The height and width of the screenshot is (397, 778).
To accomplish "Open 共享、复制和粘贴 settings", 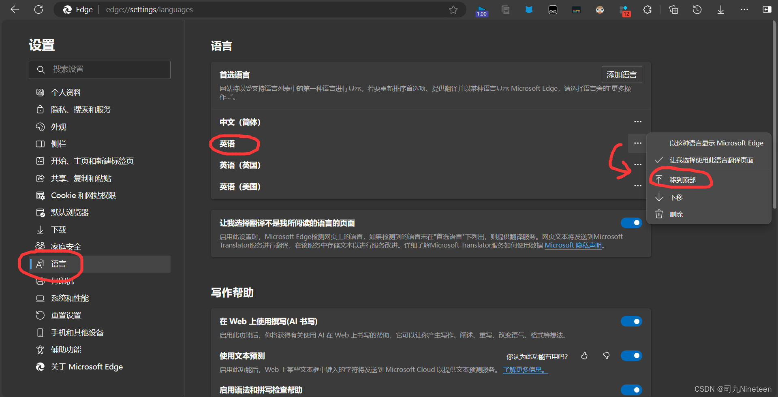I will [x=100, y=178].
